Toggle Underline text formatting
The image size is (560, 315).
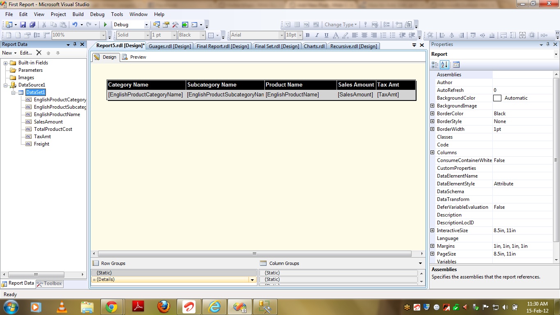(326, 35)
